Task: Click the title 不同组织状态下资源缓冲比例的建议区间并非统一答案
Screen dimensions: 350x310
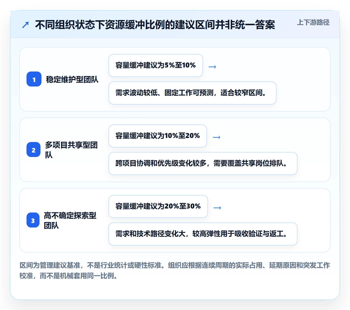Action: click(x=155, y=25)
